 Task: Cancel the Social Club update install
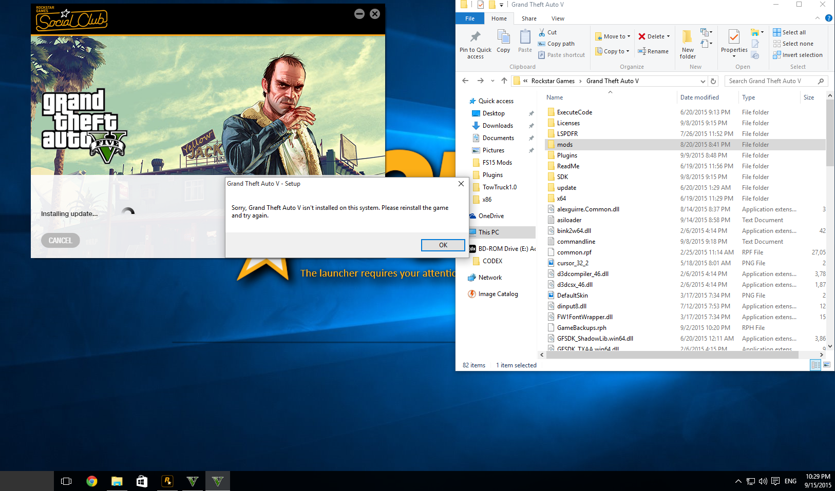tap(61, 240)
